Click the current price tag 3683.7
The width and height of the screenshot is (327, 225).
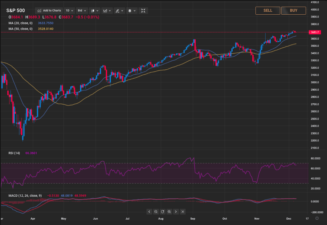coord(315,32)
